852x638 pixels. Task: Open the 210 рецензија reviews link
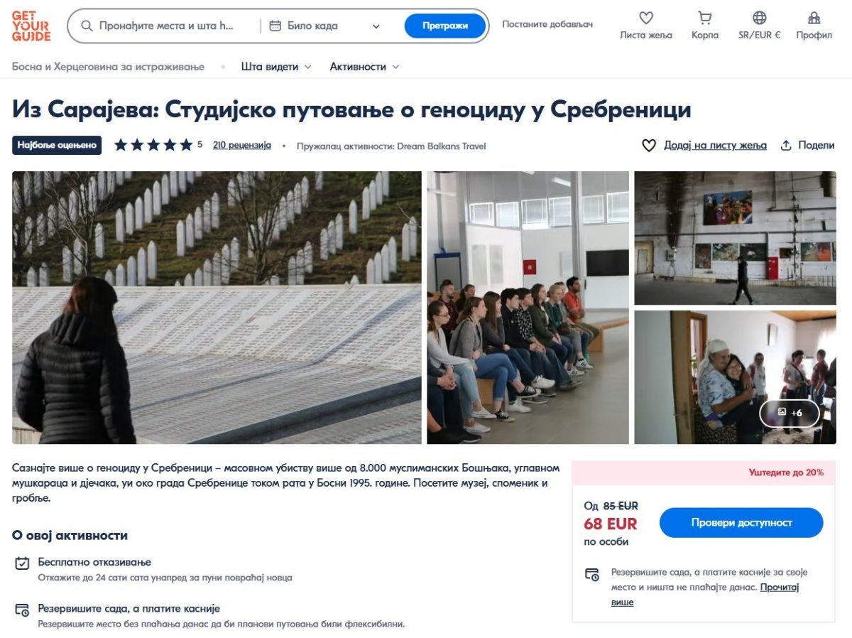[x=242, y=145]
